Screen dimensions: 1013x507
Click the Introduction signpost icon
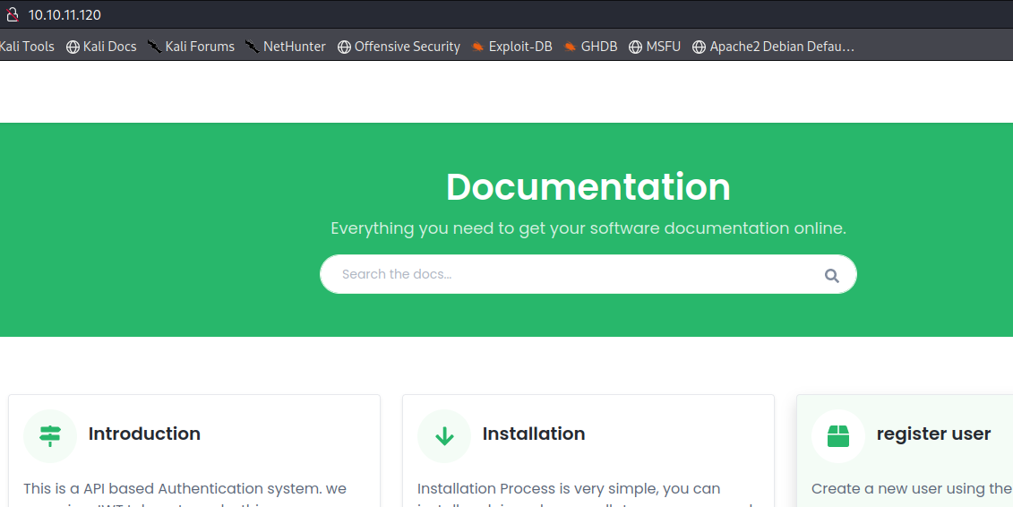pos(50,435)
